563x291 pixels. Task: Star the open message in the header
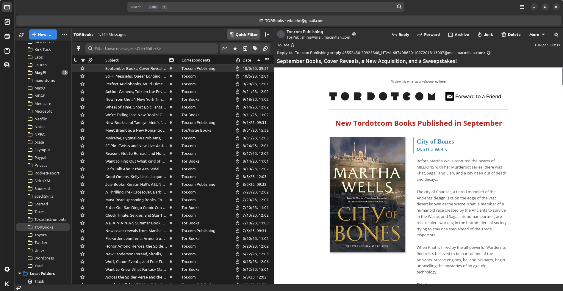click(556, 34)
